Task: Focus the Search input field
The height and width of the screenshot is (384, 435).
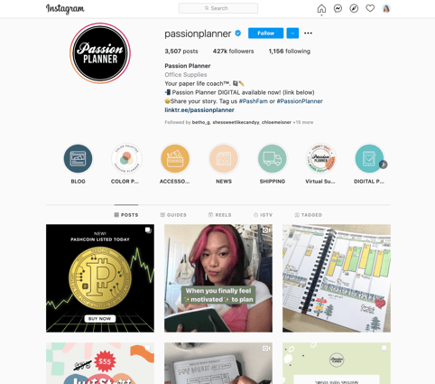Action: point(218,8)
